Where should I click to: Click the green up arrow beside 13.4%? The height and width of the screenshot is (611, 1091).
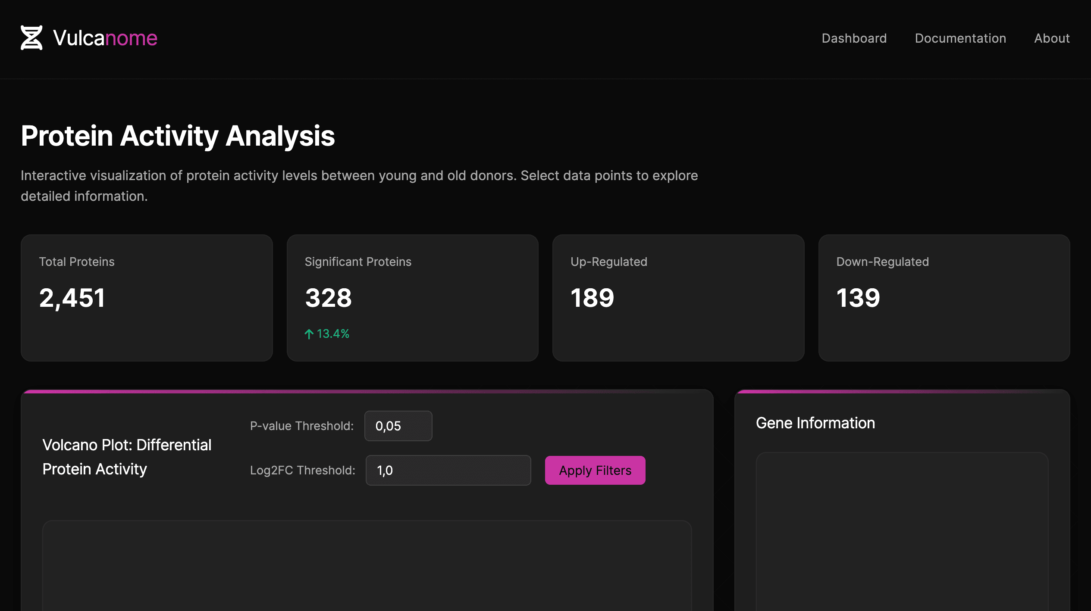pos(309,334)
